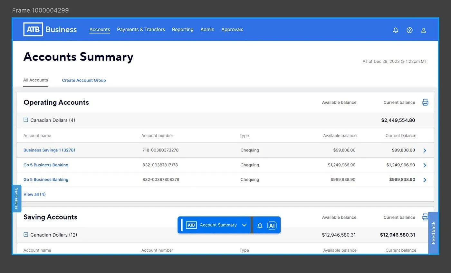Print the Saving Accounts section
This screenshot has width=451, height=273.
(425, 217)
